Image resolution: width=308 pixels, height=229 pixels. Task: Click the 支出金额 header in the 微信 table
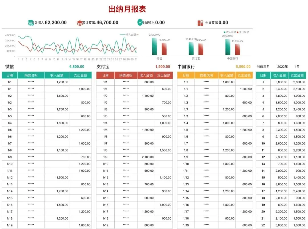[80, 75]
